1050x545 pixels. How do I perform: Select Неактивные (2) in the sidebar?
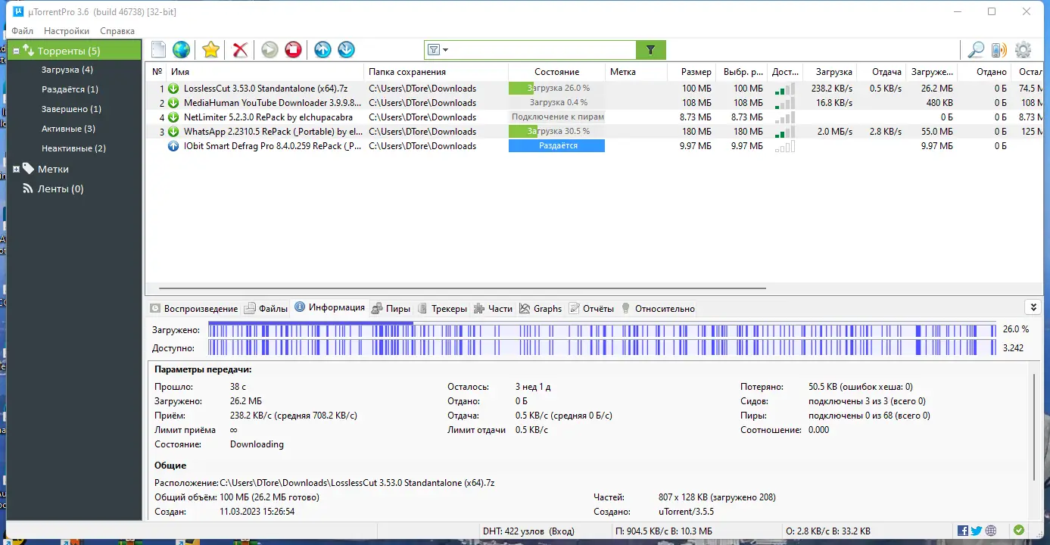[73, 148]
